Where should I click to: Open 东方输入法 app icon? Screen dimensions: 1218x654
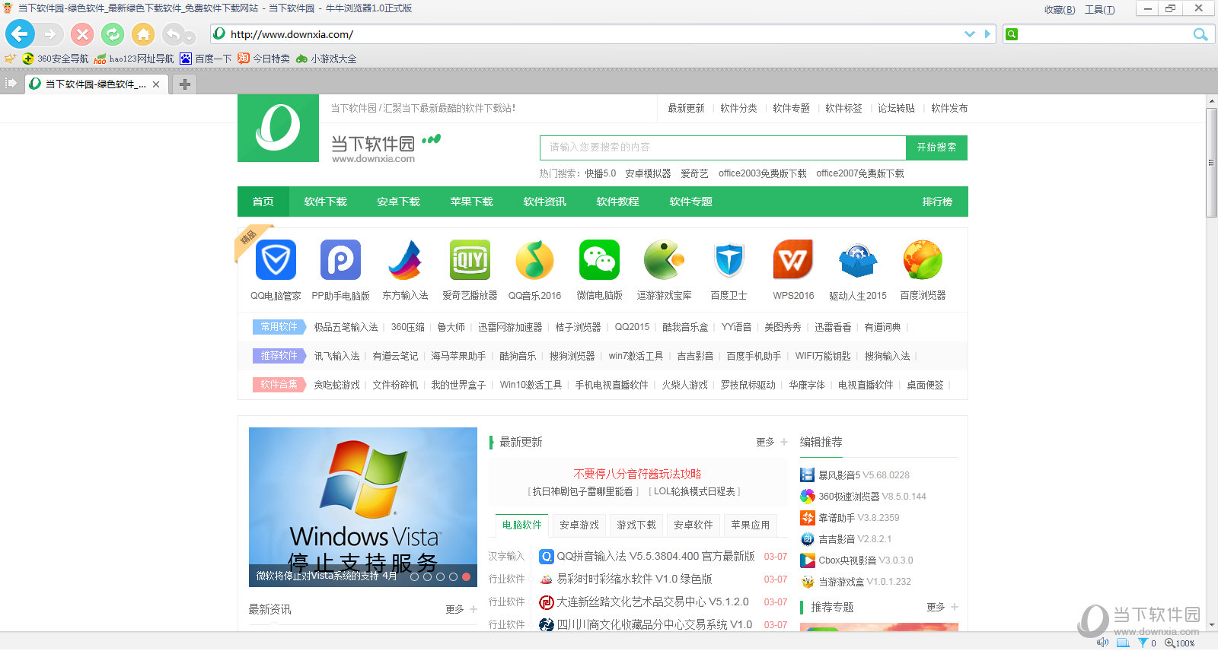tap(405, 260)
